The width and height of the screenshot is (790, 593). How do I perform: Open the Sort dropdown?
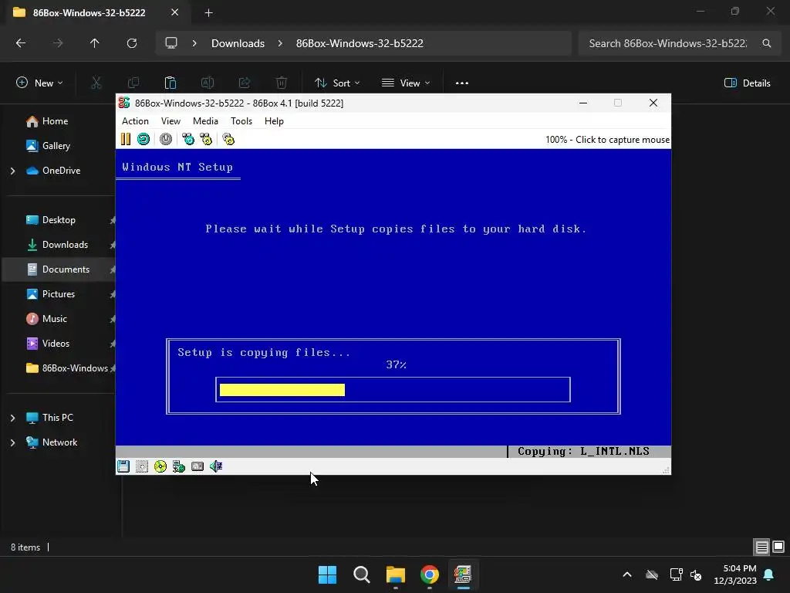tap(337, 83)
